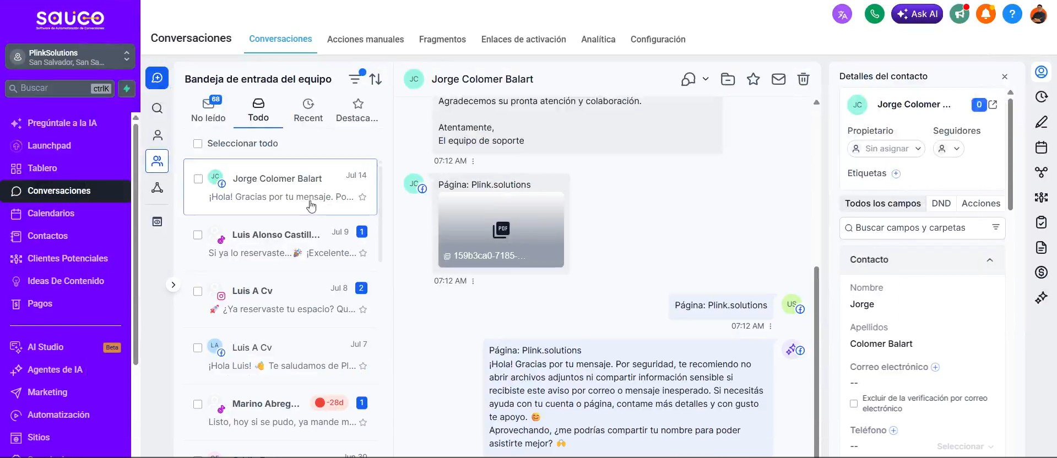Open the blue help question mark
Image resolution: width=1057 pixels, height=458 pixels.
(x=1012, y=14)
